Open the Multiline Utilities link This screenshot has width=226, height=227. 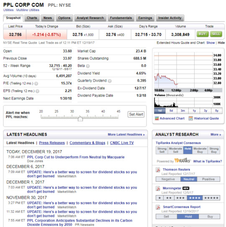(x=28, y=10)
